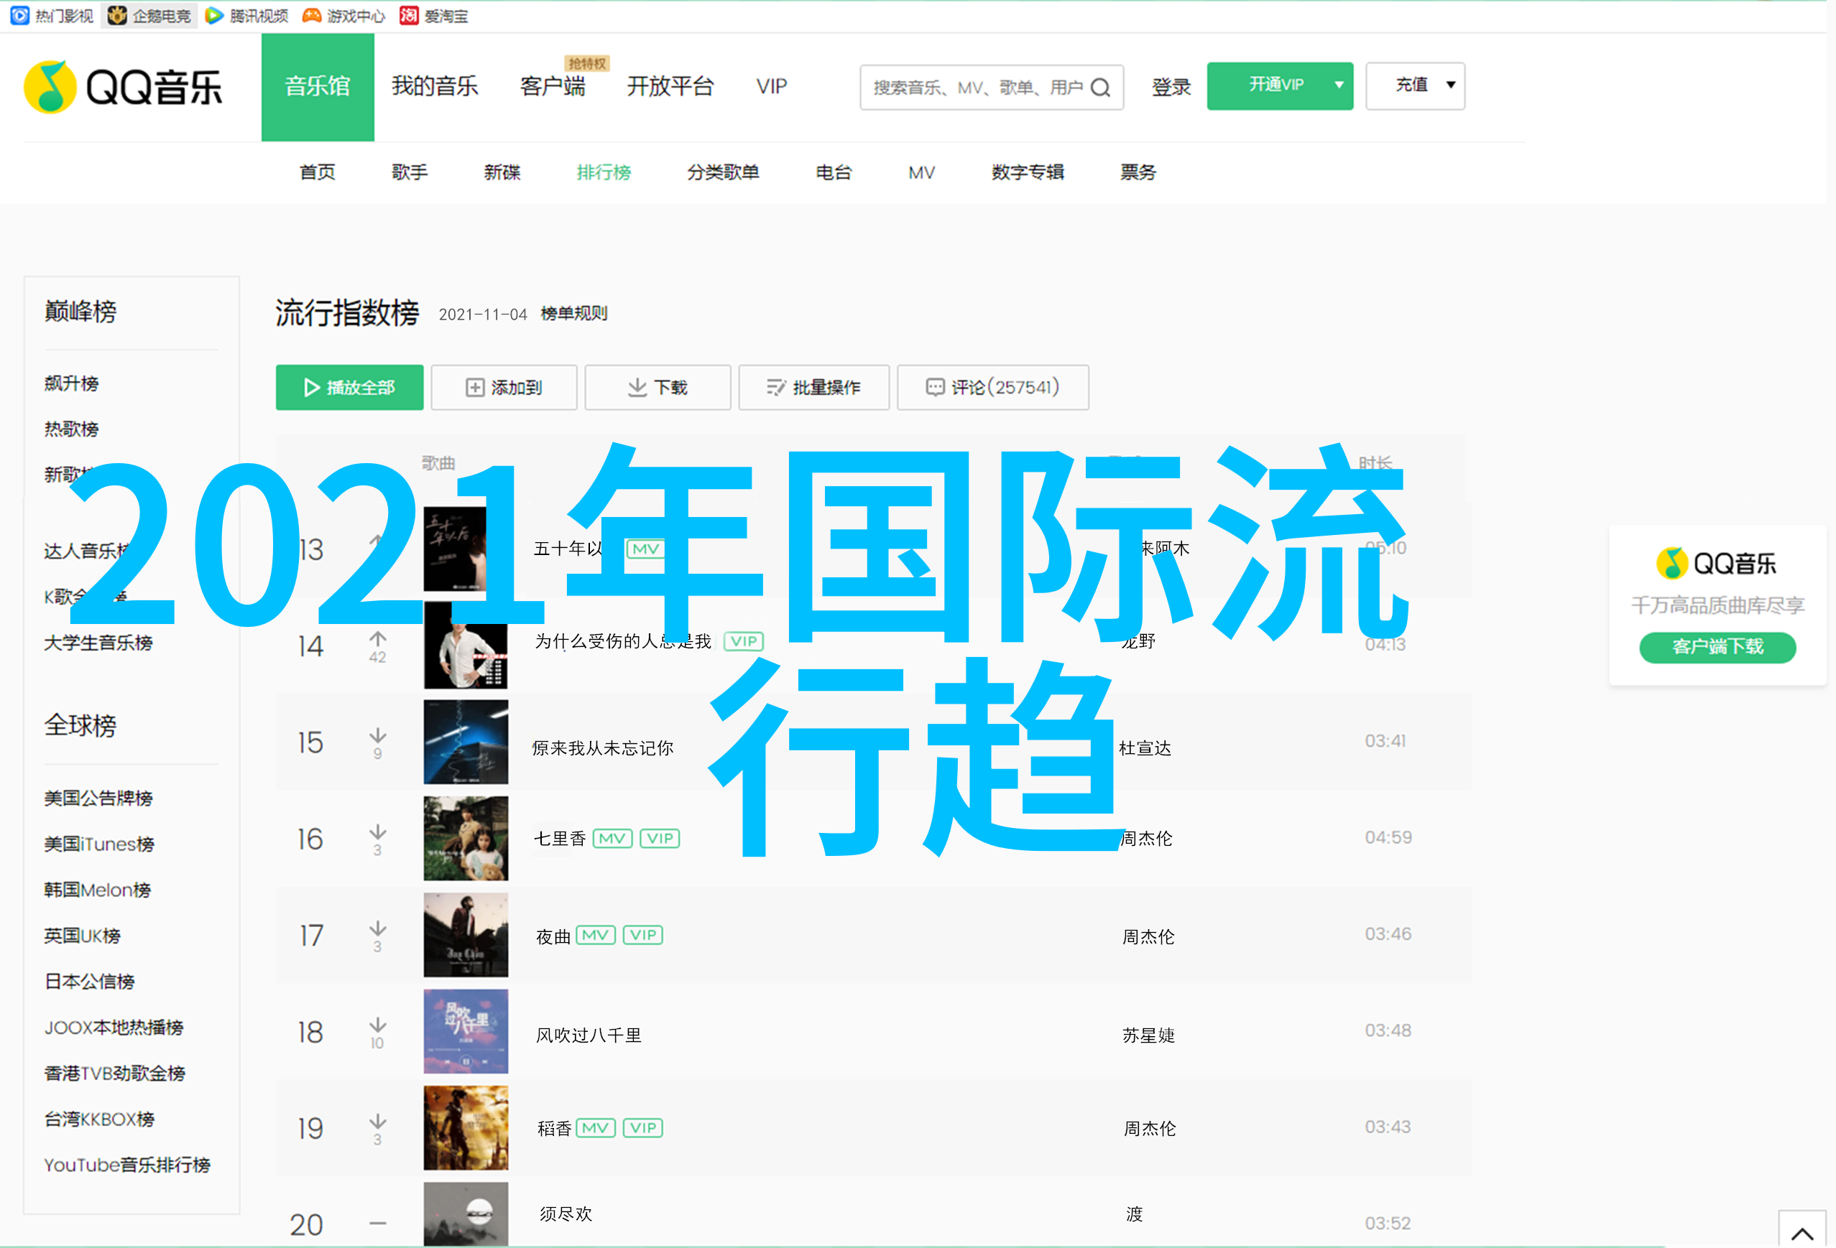Click artist name 苏星婕

[1149, 1035]
